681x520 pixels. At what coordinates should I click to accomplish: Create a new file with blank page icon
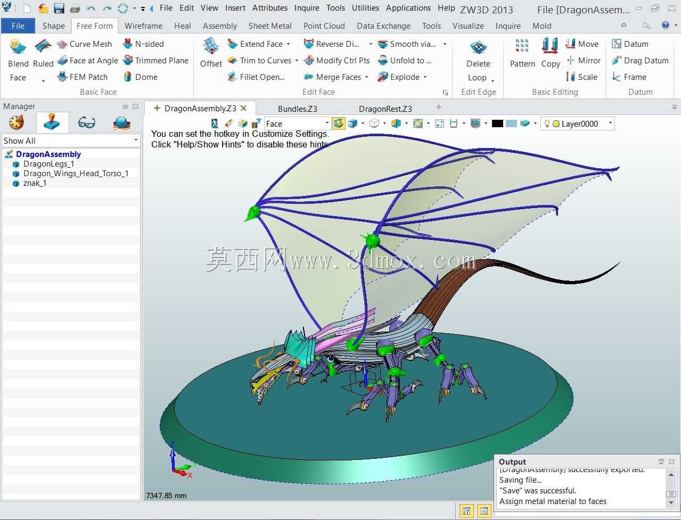click(27, 9)
